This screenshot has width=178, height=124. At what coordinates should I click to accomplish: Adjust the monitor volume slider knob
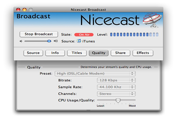click(x=49, y=41)
